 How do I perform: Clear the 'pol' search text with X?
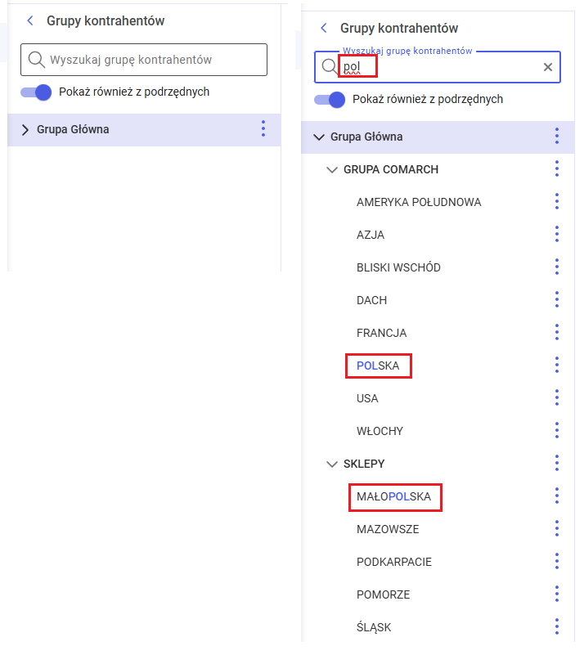[x=548, y=67]
